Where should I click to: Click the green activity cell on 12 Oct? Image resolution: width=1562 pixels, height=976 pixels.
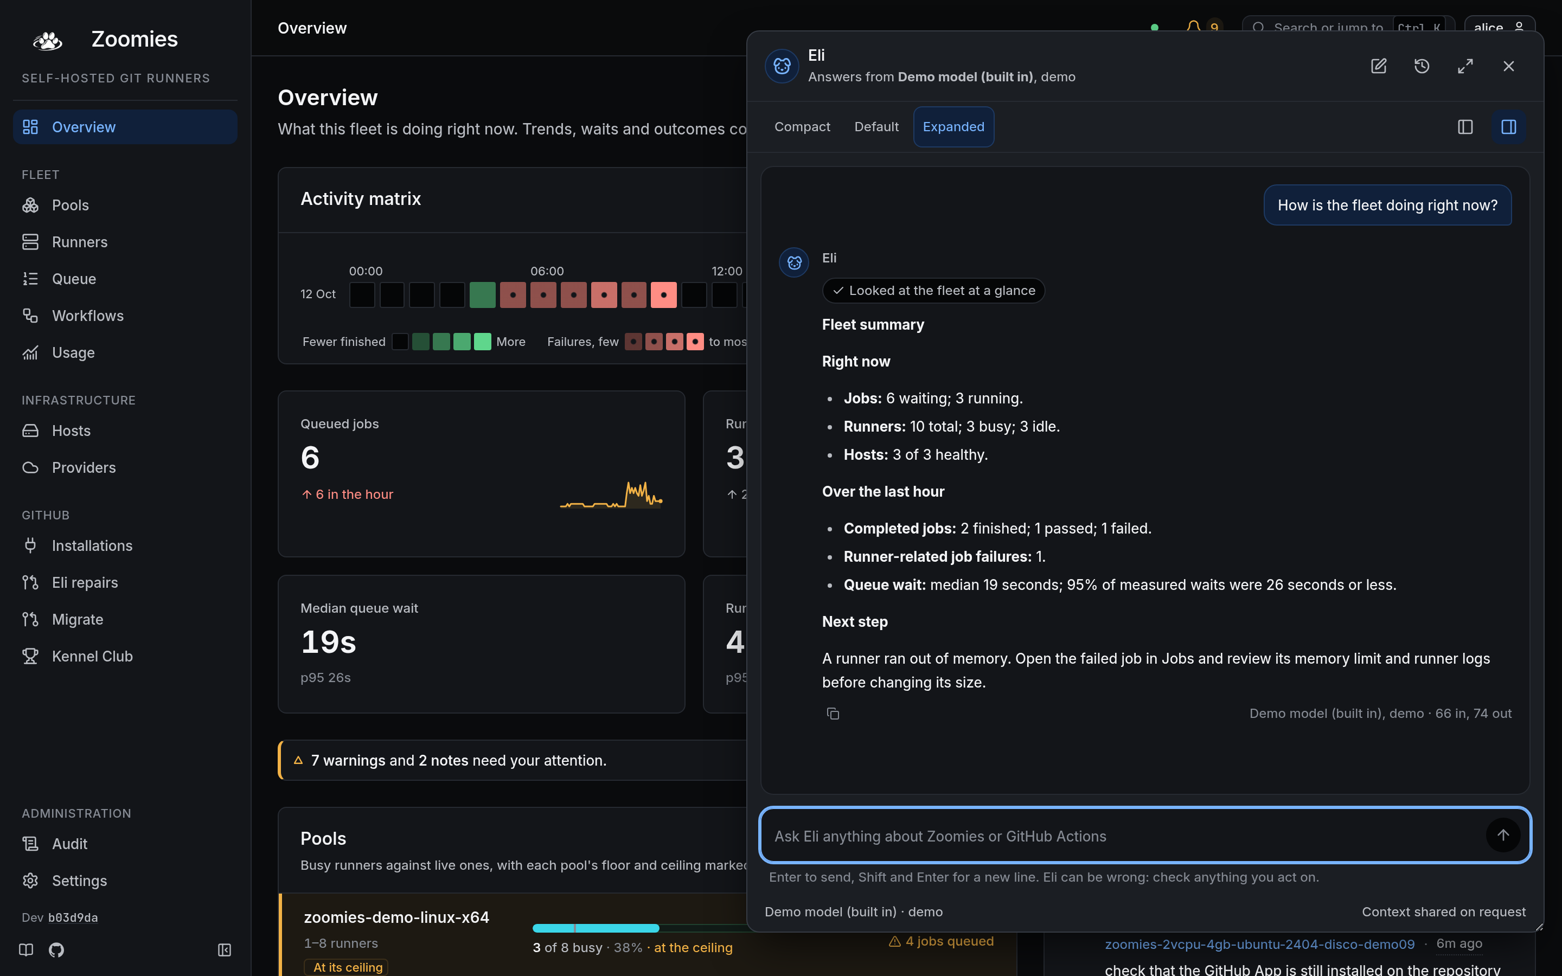482,295
